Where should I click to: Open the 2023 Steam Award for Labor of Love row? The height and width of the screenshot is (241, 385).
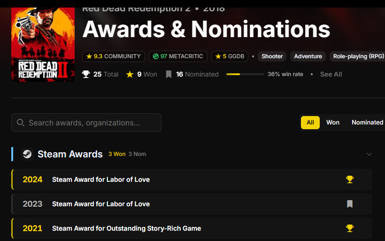click(192, 204)
